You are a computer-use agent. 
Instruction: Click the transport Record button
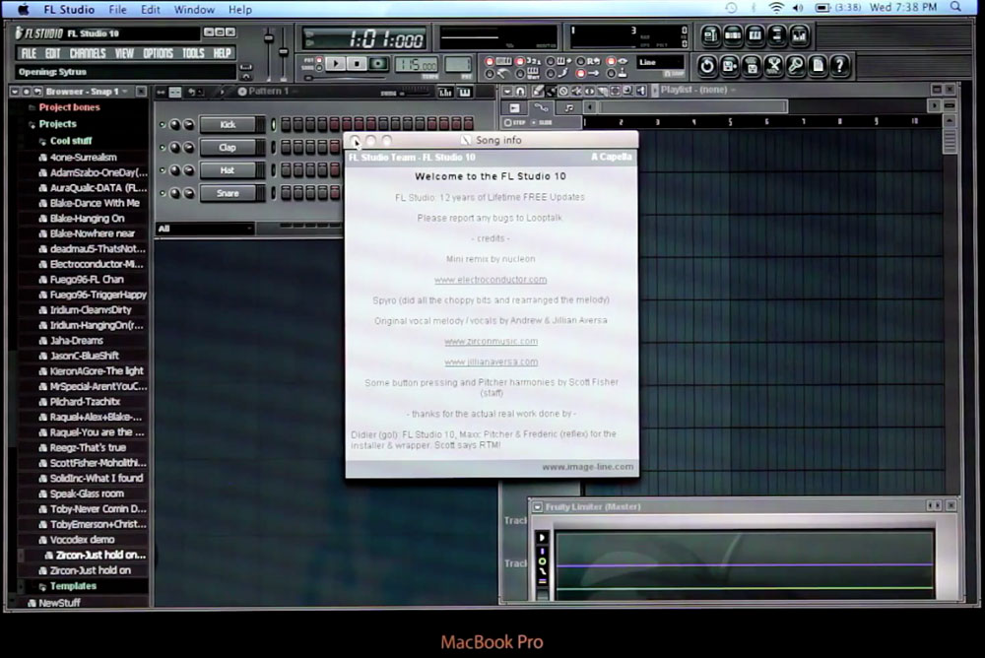coord(378,63)
